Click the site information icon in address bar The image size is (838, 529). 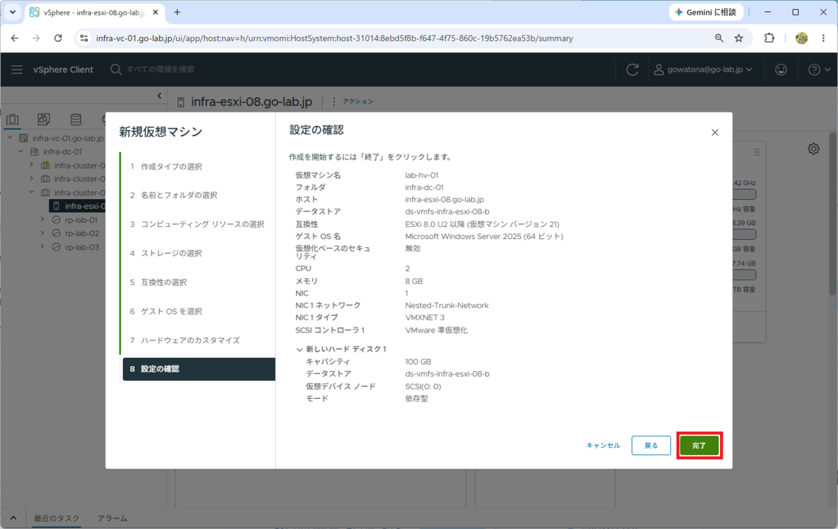[84, 38]
